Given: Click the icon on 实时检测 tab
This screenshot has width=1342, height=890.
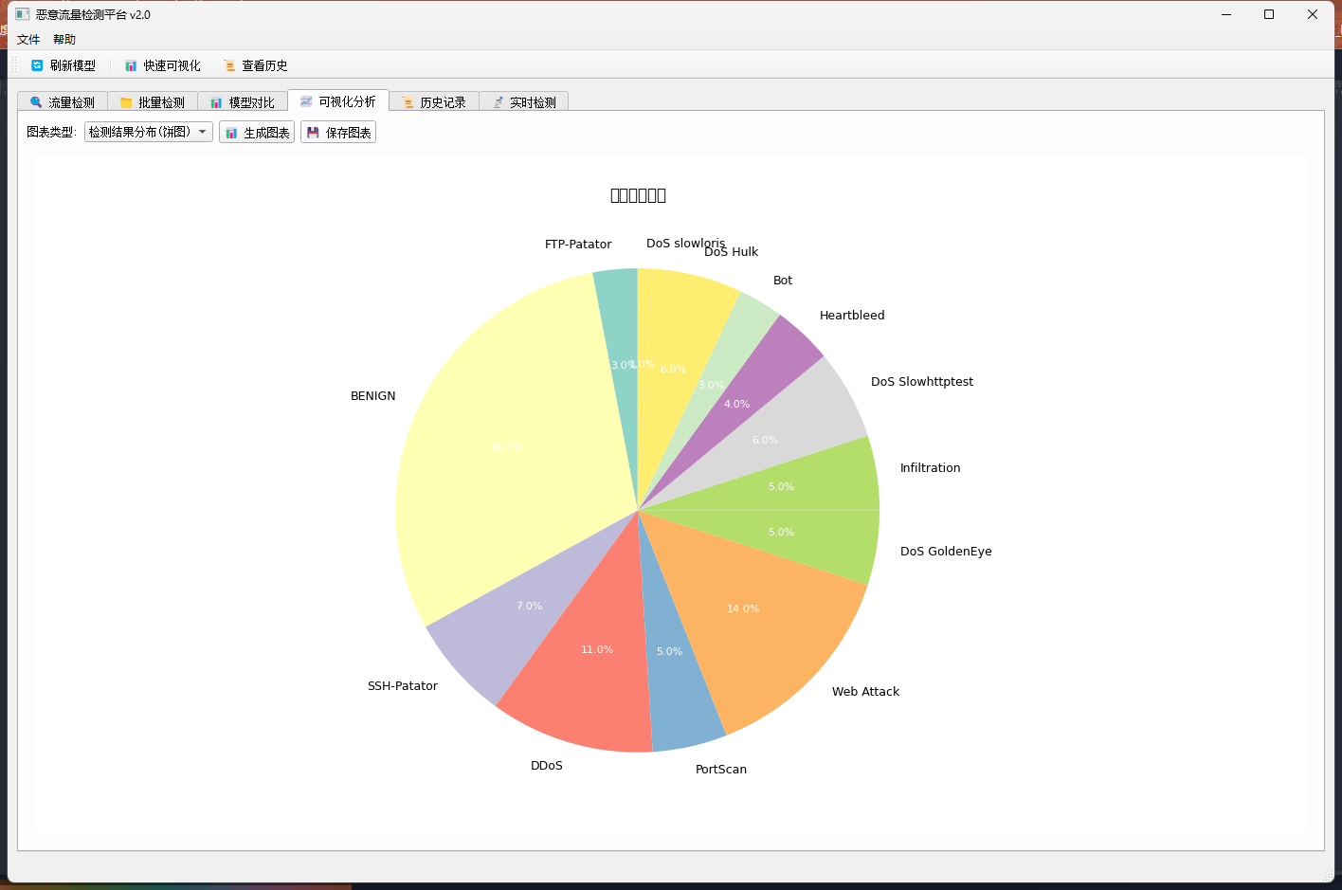Looking at the screenshot, I should [x=498, y=102].
